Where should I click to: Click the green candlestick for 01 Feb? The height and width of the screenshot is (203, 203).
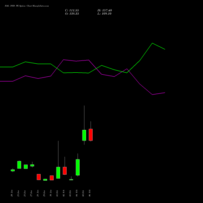click(58, 173)
